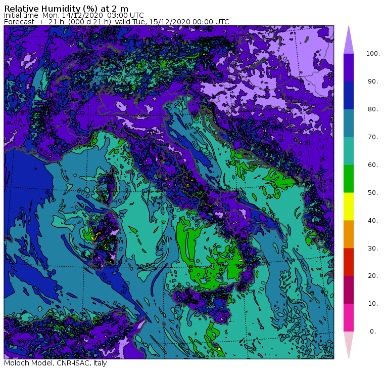
Task: Click the Sardinia island on the map
Action: (x=104, y=240)
